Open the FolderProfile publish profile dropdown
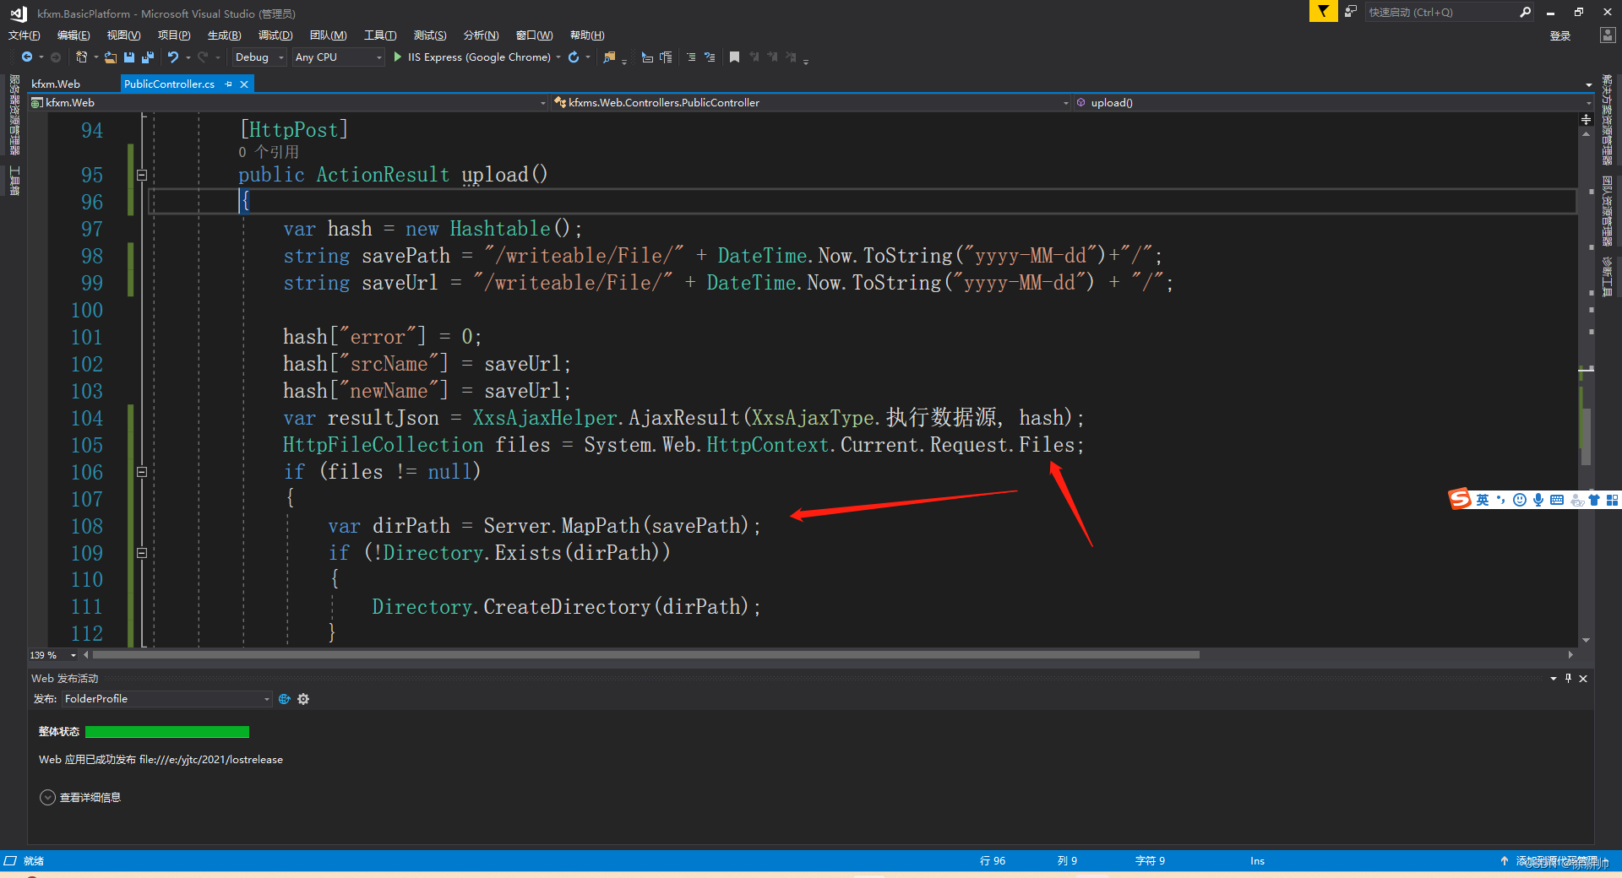The width and height of the screenshot is (1622, 878). pos(166,699)
